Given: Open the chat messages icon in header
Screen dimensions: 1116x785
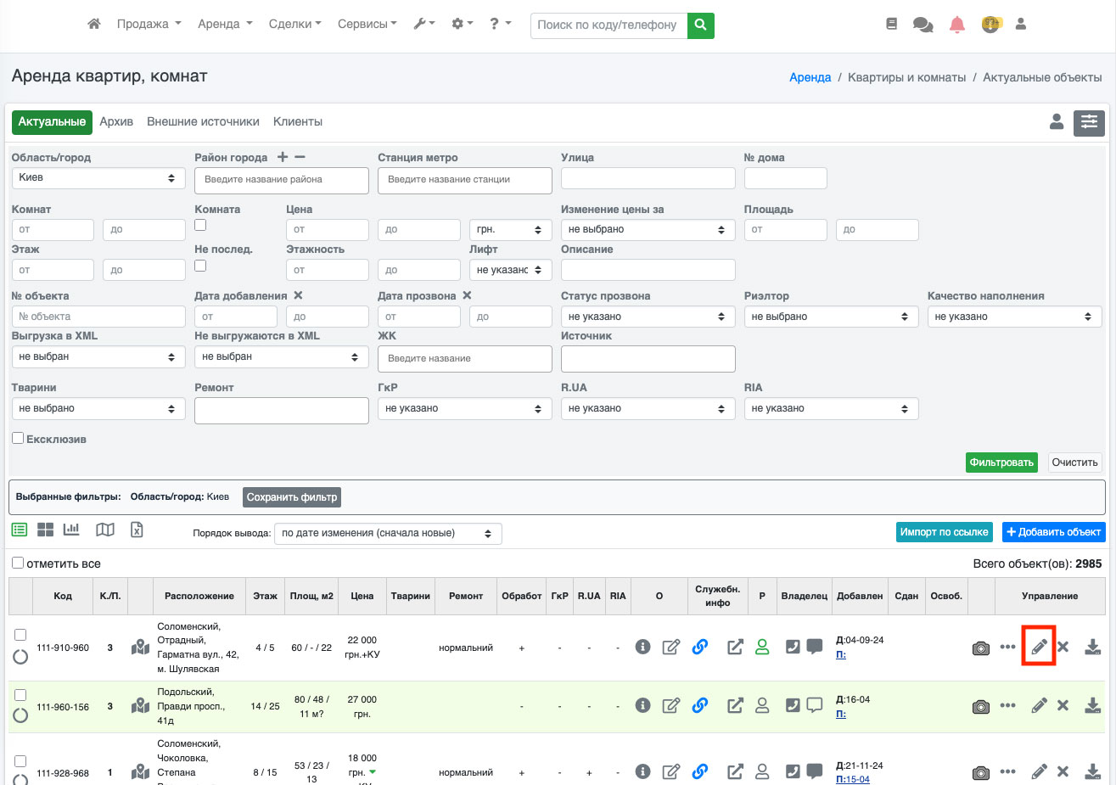Looking at the screenshot, I should tap(923, 25).
